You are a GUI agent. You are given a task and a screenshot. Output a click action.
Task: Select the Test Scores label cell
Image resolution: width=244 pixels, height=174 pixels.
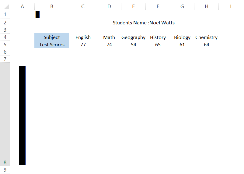click(x=52, y=44)
